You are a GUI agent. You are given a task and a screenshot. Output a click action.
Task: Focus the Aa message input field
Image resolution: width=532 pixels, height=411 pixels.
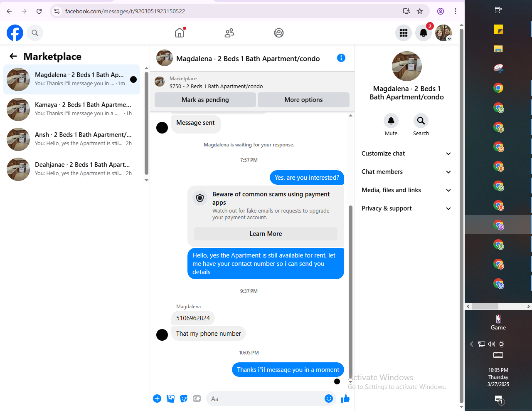[266, 399]
